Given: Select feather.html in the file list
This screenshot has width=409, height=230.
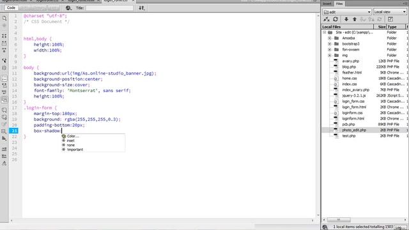Looking at the screenshot, I should 352,72.
